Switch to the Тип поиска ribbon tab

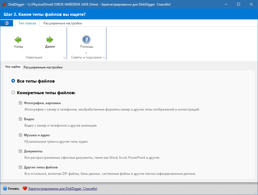point(27,23)
